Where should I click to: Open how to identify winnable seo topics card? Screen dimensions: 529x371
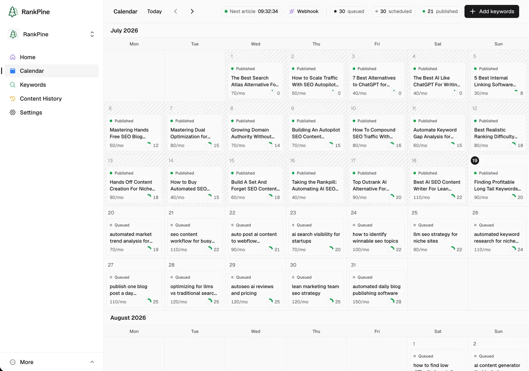(377, 238)
